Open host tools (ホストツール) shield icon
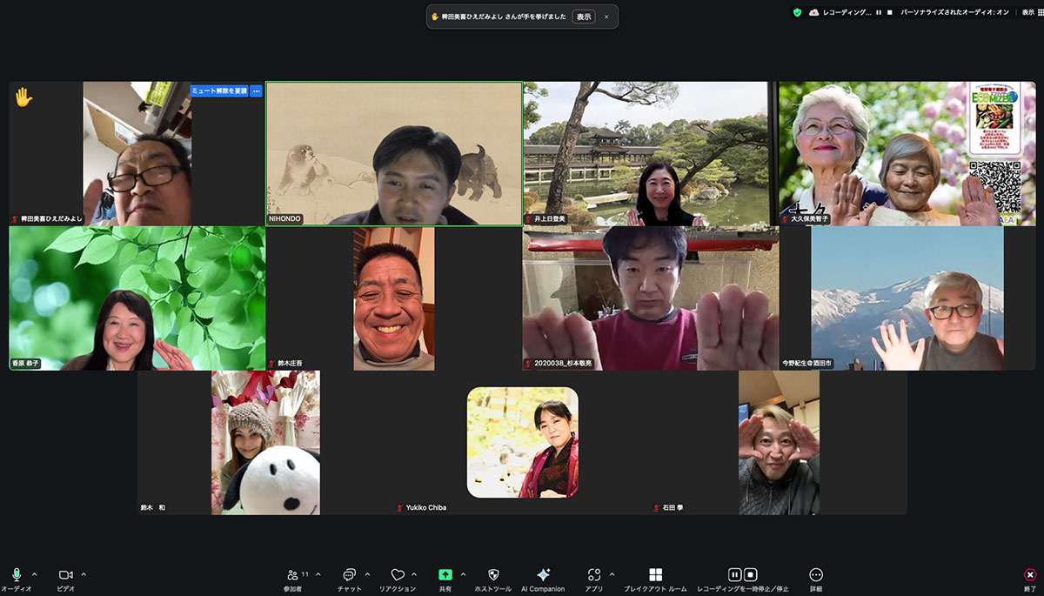This screenshot has width=1044, height=596. click(493, 575)
